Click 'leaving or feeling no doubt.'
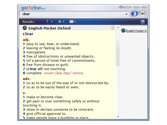The image size is (167, 125). 49,48
